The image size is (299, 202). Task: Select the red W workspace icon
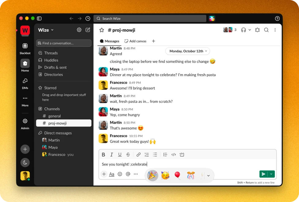click(25, 31)
